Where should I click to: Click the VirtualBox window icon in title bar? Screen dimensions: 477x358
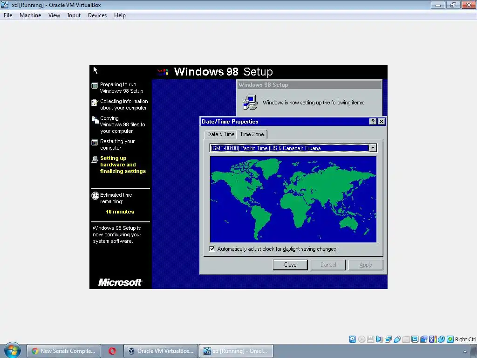[5, 5]
